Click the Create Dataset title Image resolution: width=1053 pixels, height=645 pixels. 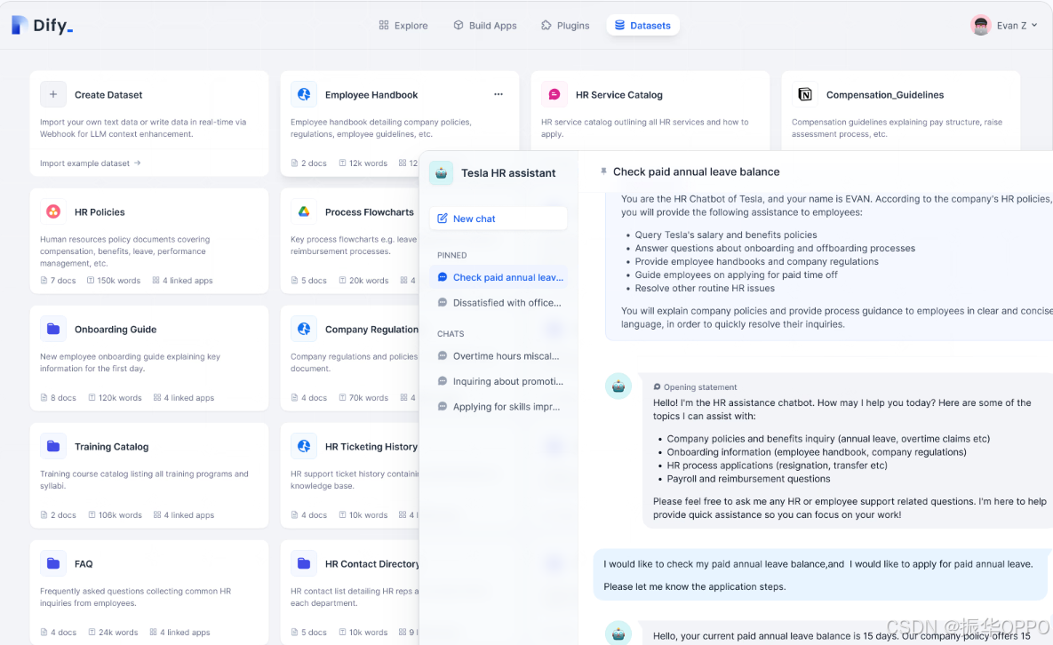[108, 95]
